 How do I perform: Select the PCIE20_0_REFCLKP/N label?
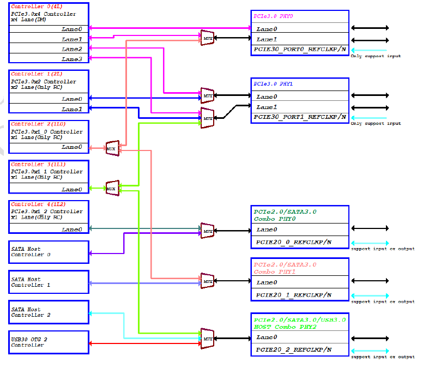[x=294, y=242]
